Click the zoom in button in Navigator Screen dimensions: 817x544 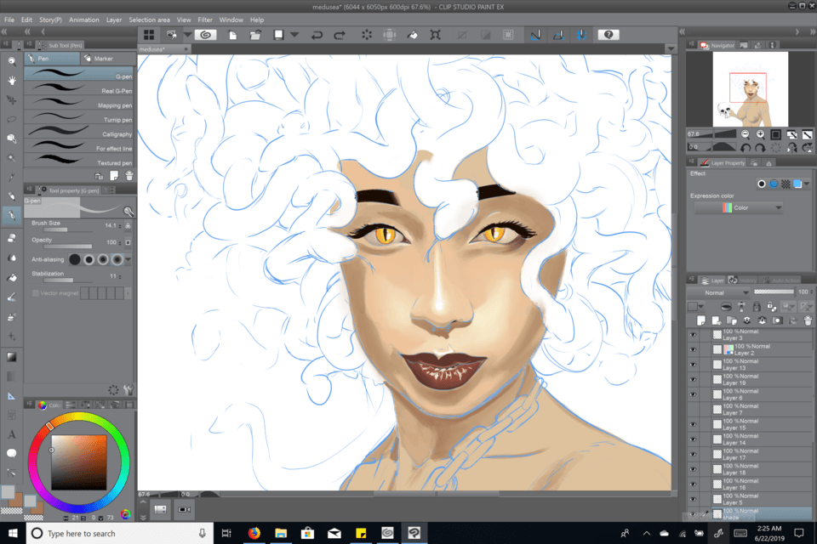[x=760, y=134]
